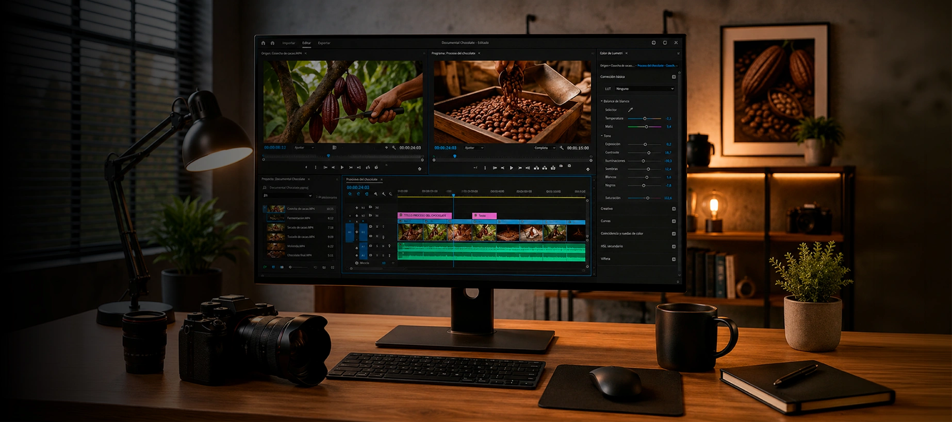Click the Origen monitor timecode 00:00:08:12

pyautogui.click(x=275, y=148)
